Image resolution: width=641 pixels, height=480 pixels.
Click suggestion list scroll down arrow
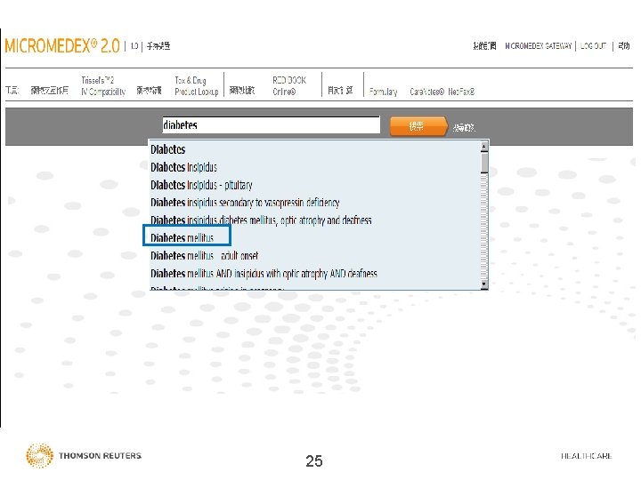click(x=484, y=284)
